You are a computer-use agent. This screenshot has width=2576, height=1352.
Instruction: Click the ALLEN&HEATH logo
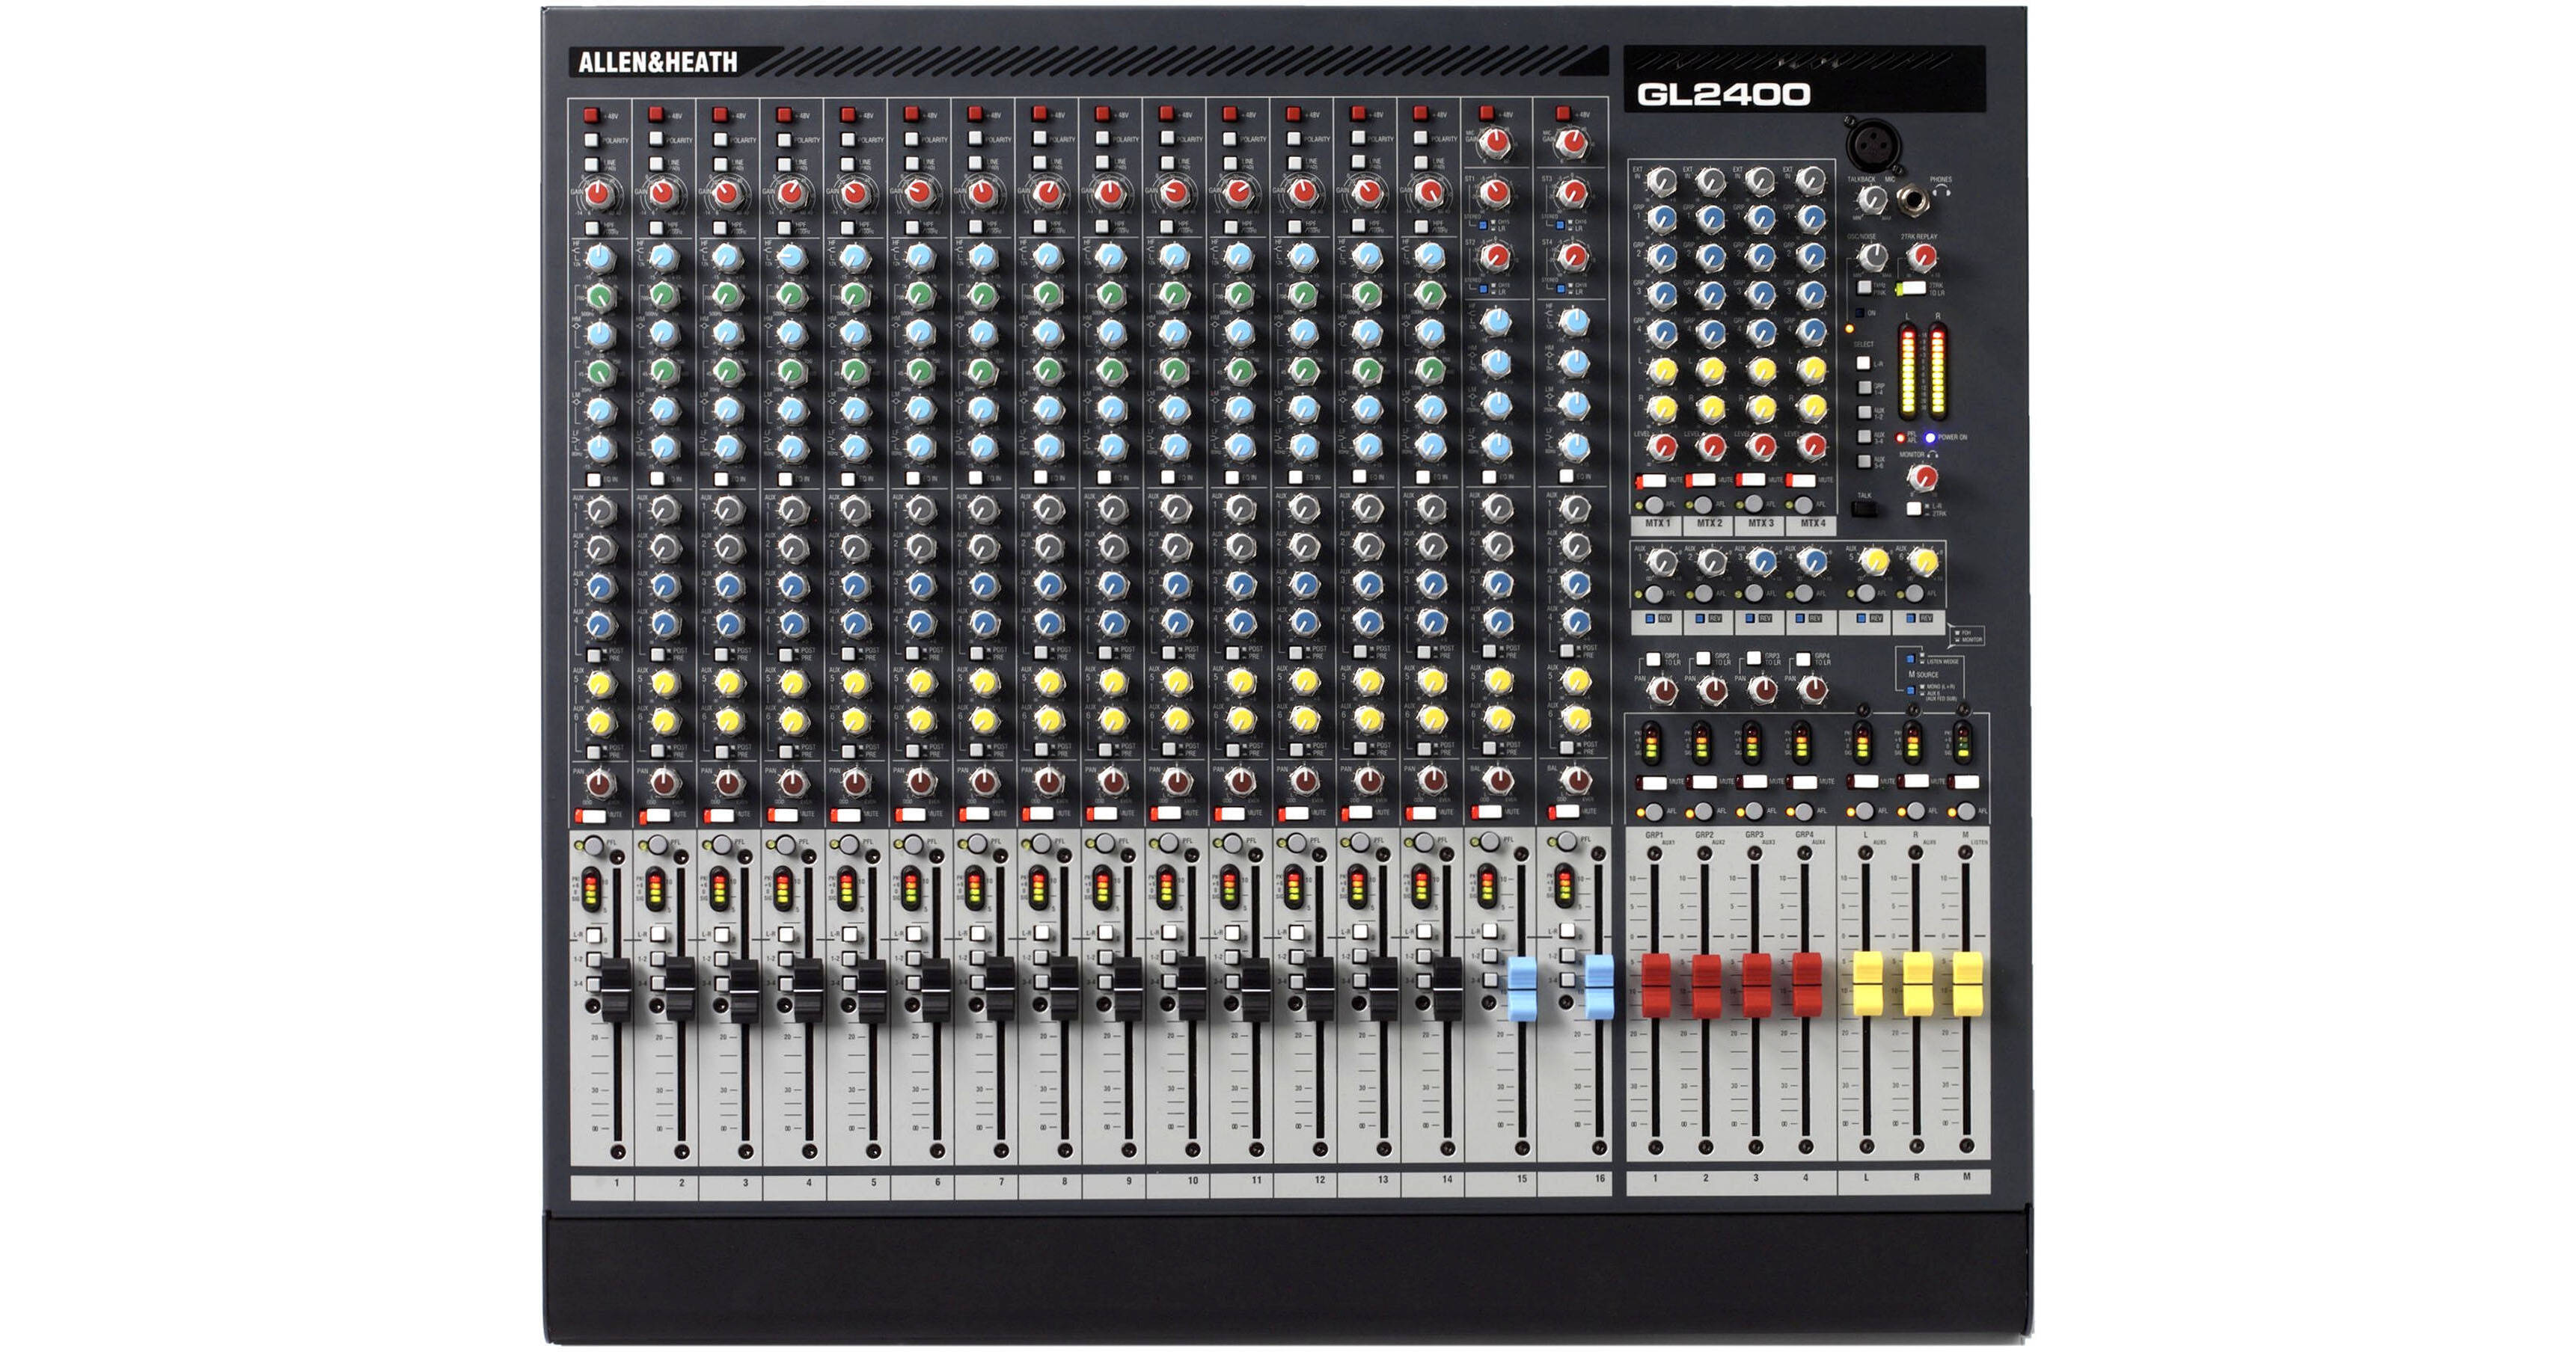pyautogui.click(x=658, y=62)
